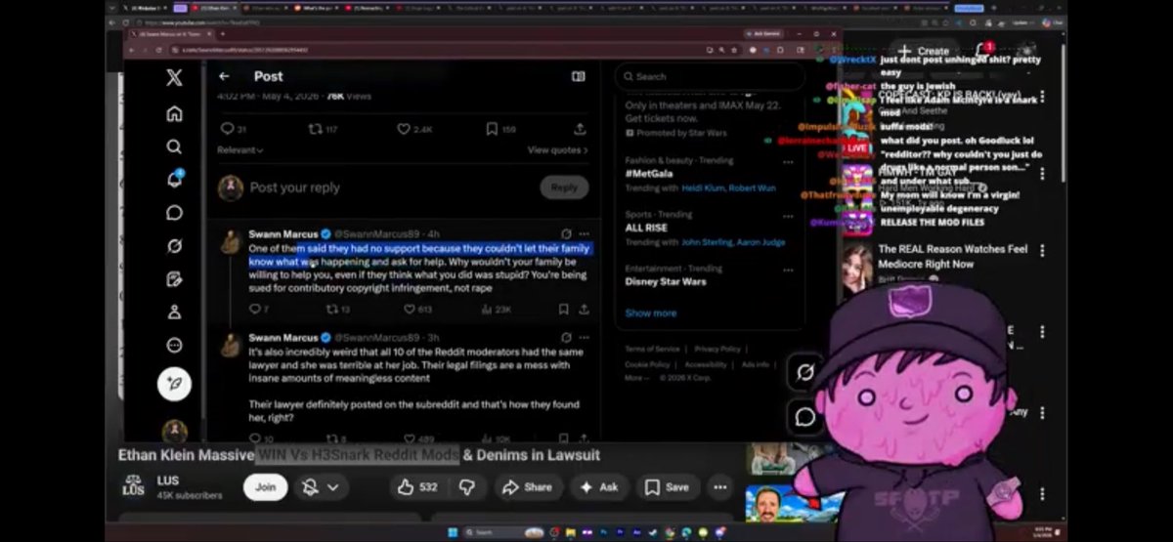Viewport: 1173px width, 542px height.
Task: Click the Swann Marcus name on the 4h reply
Action: tap(284, 234)
